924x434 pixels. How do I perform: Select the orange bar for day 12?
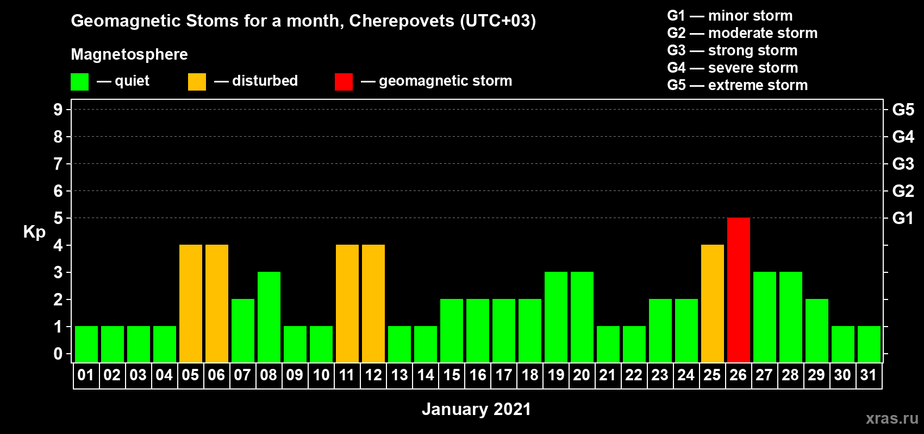pos(373,303)
